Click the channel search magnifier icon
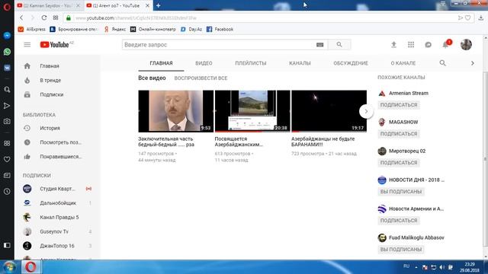488x274 pixels. pos(442,63)
